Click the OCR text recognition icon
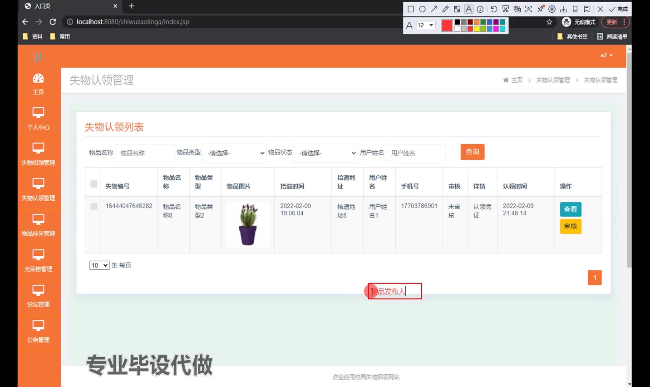The image size is (650, 387). (529, 9)
